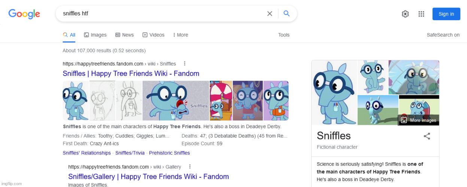
Task: Open Sniffles/Gallery wiki result link
Action: (148, 177)
